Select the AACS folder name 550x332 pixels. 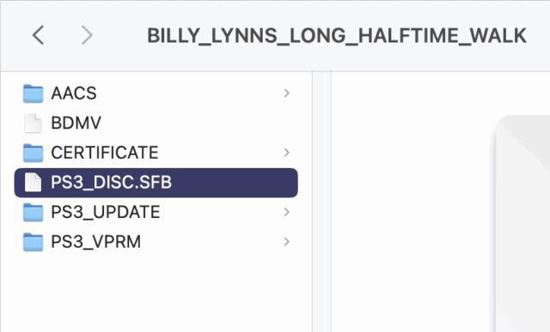[x=74, y=94]
